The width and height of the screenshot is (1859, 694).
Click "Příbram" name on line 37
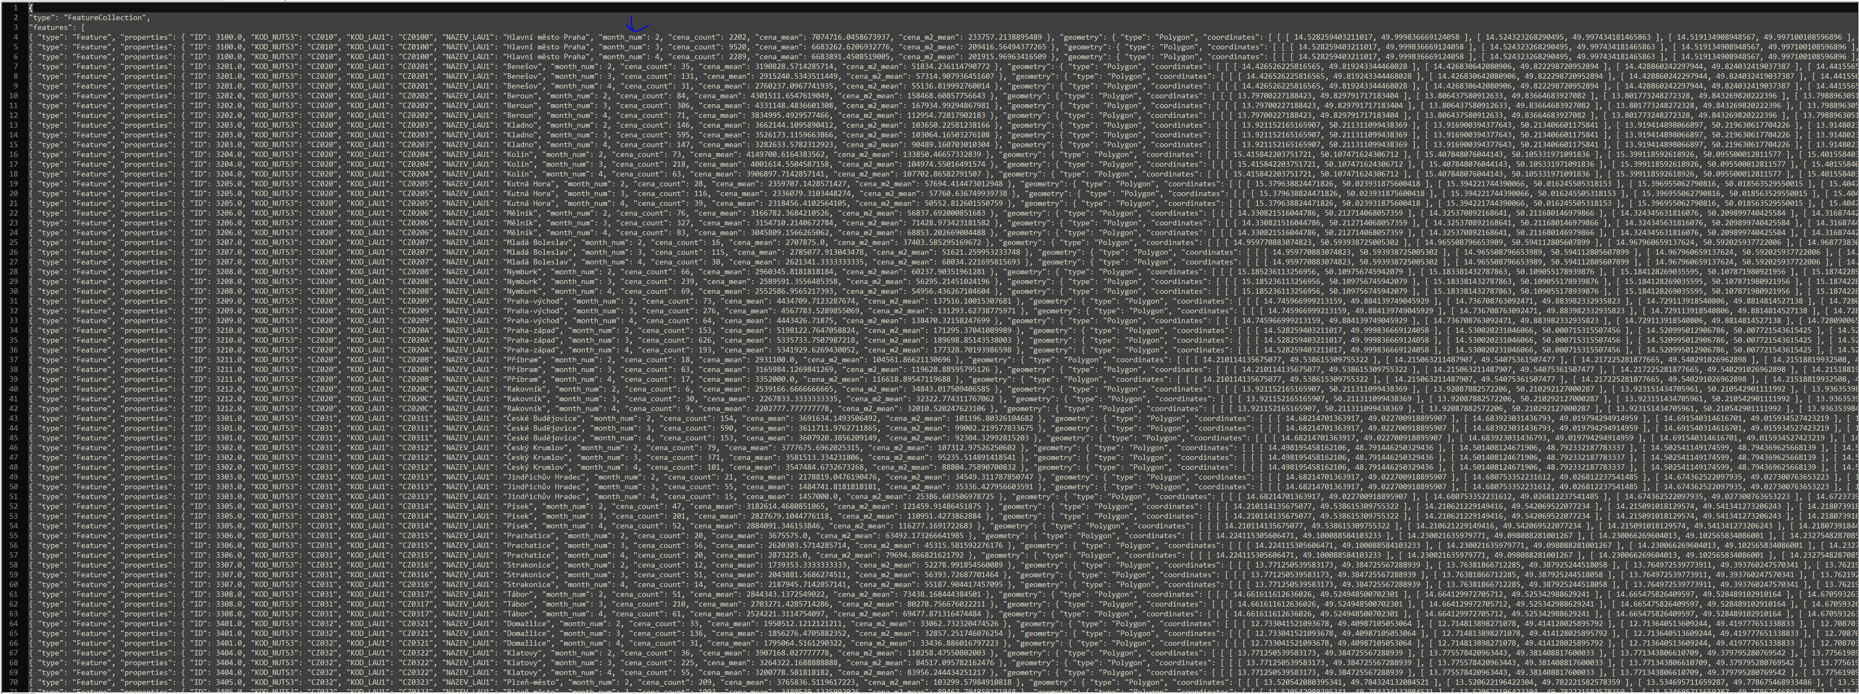click(522, 361)
